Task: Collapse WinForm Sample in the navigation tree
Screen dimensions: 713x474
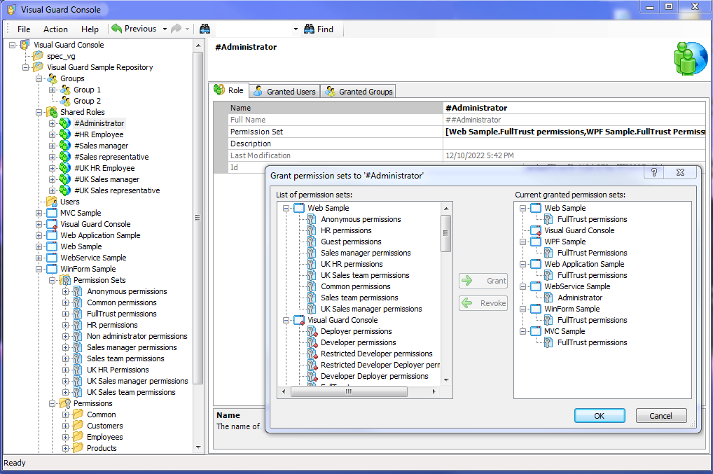Action: [x=39, y=269]
